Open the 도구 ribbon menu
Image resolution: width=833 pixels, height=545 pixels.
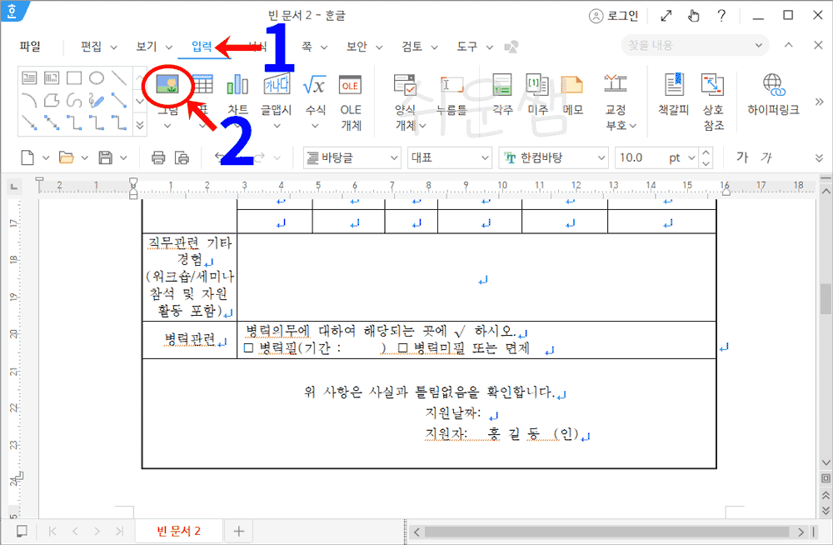click(466, 47)
